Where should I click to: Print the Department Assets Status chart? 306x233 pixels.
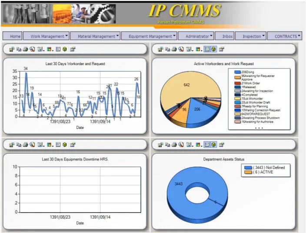pos(174,145)
